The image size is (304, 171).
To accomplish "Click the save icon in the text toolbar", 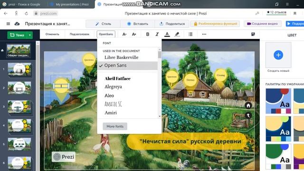I will point(253,34).
